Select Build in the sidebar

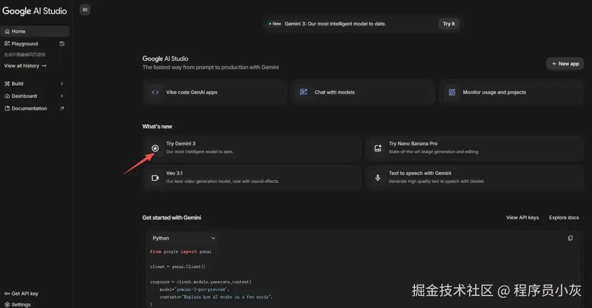[x=18, y=84]
